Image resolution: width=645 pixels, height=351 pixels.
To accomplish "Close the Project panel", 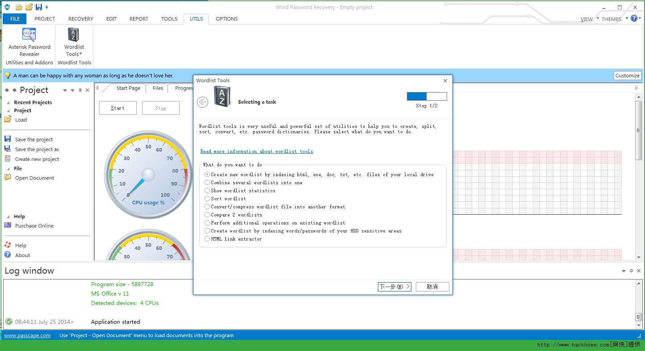I will pyautogui.click(x=88, y=90).
